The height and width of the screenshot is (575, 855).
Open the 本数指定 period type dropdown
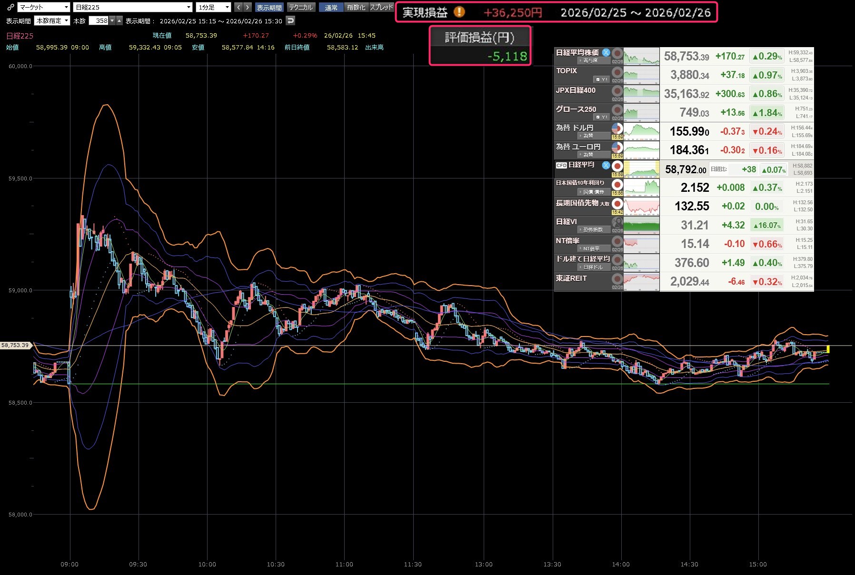click(x=52, y=20)
